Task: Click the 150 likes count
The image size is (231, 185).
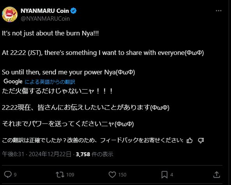Action: click(x=122, y=175)
